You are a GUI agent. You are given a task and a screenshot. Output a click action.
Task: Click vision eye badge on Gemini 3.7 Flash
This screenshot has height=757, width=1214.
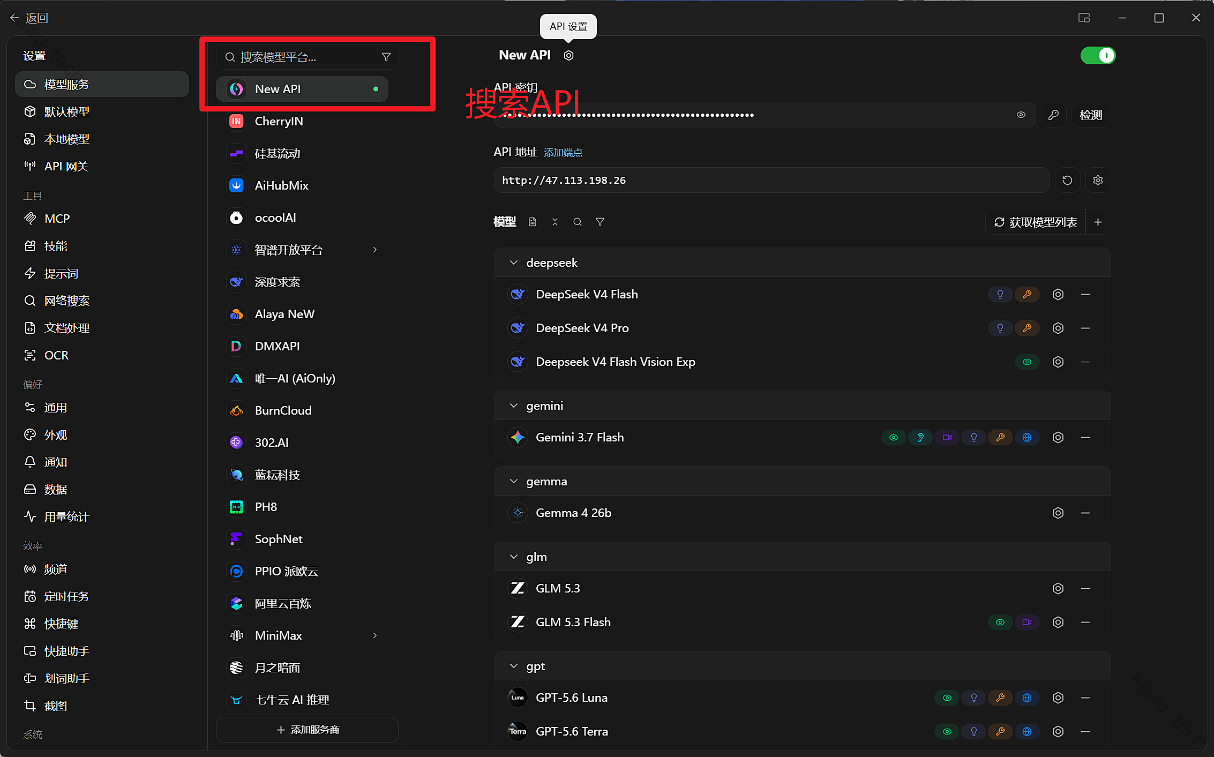coord(894,437)
